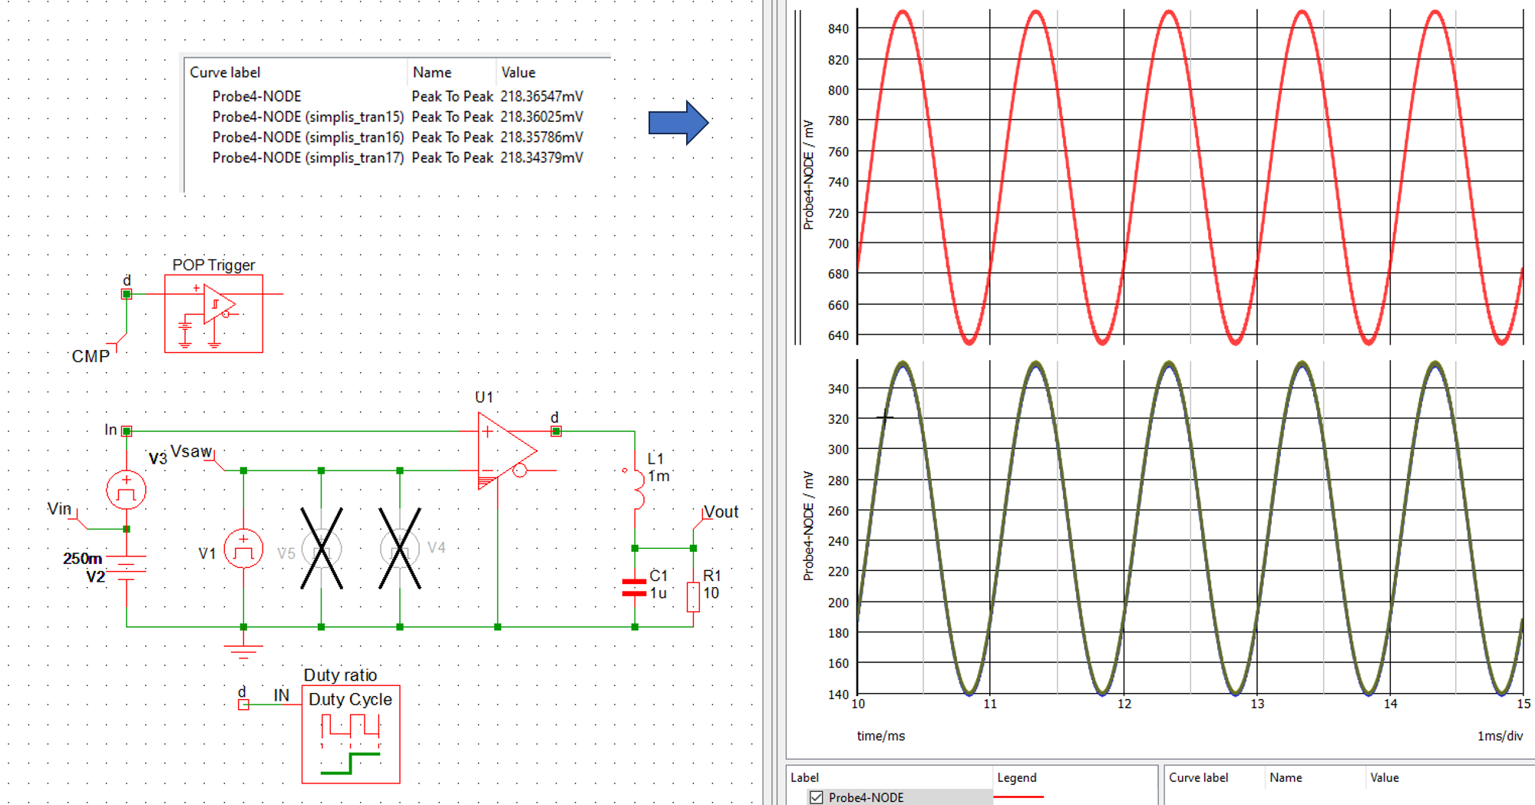Image resolution: width=1535 pixels, height=805 pixels.
Task: Select the POP Trigger block
Action: point(213,314)
